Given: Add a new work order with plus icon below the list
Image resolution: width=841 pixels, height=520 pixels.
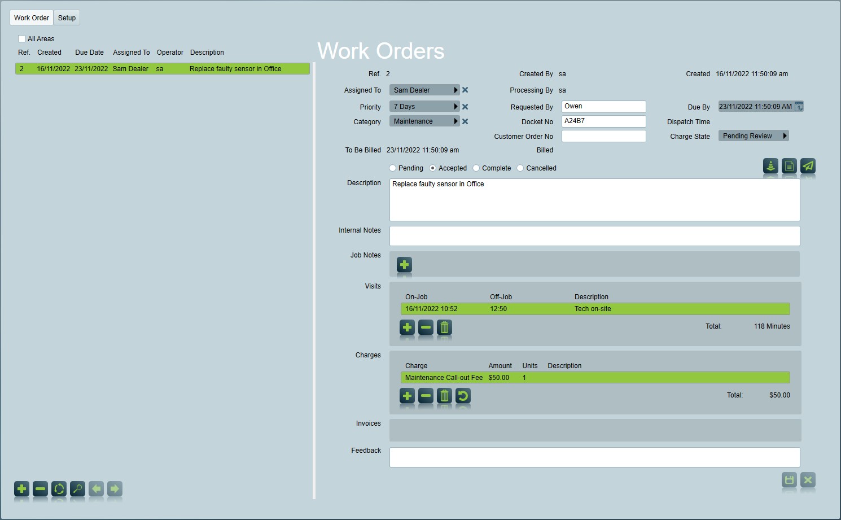Looking at the screenshot, I should pyautogui.click(x=21, y=488).
